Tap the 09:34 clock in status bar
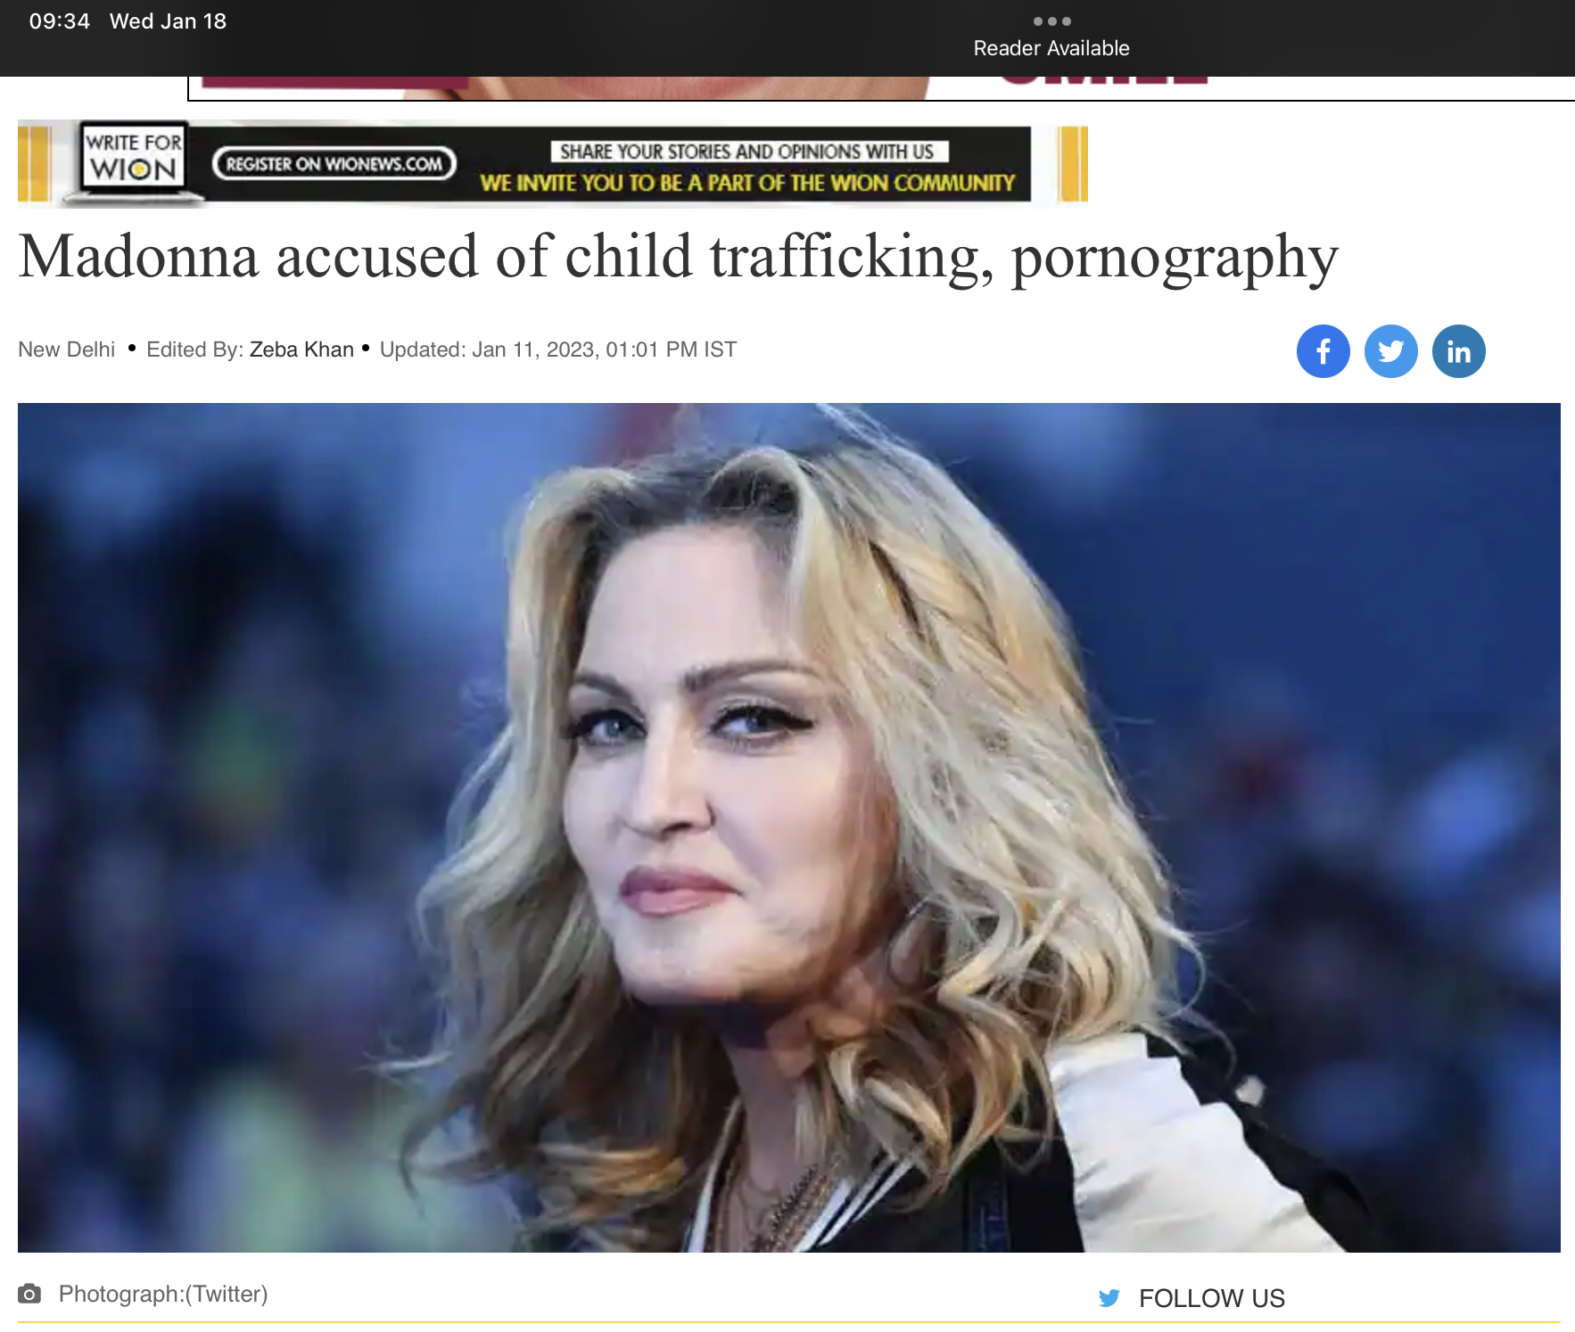 pos(60,21)
